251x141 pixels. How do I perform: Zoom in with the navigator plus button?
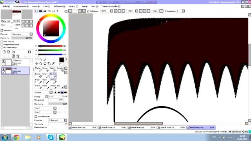pyautogui.click(x=27, y=22)
